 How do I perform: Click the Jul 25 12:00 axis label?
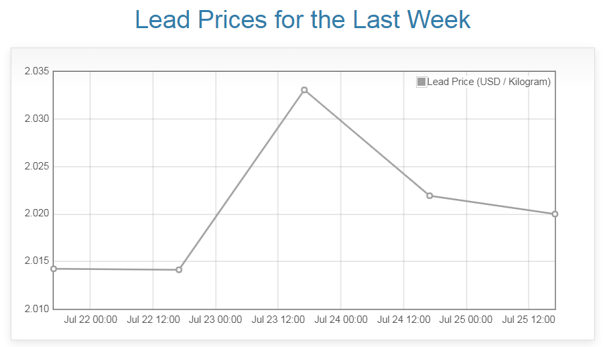click(529, 320)
